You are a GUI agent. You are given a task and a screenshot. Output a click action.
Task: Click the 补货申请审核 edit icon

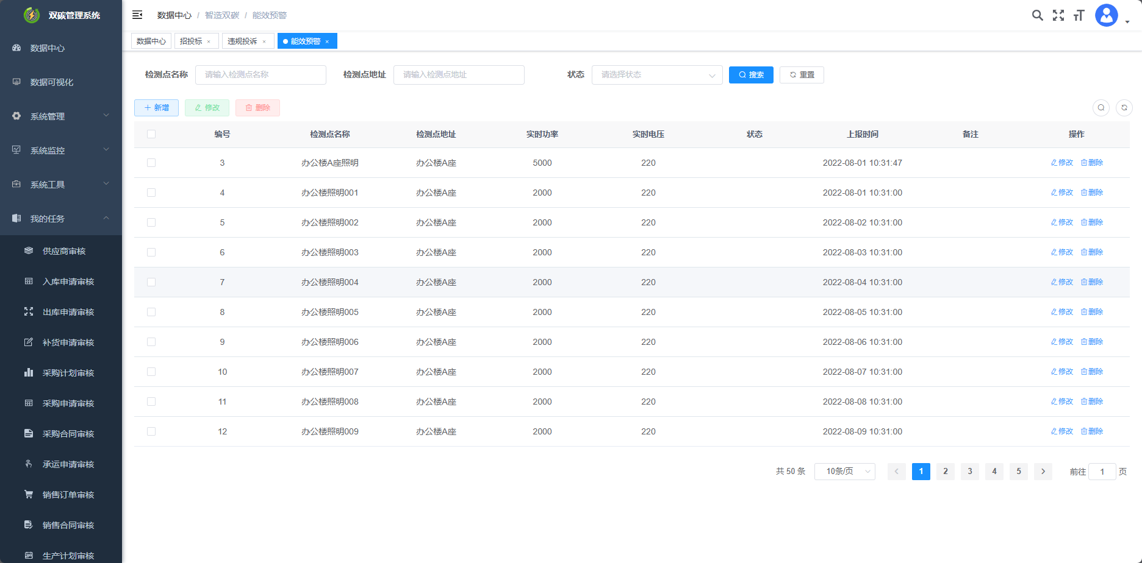29,342
